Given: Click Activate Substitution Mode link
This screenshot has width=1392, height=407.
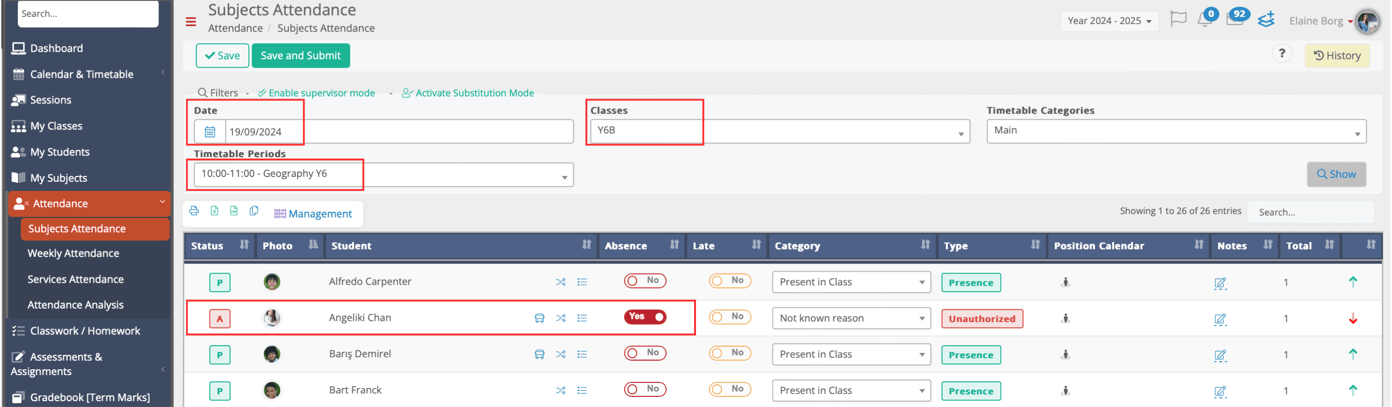Looking at the screenshot, I should tap(467, 93).
